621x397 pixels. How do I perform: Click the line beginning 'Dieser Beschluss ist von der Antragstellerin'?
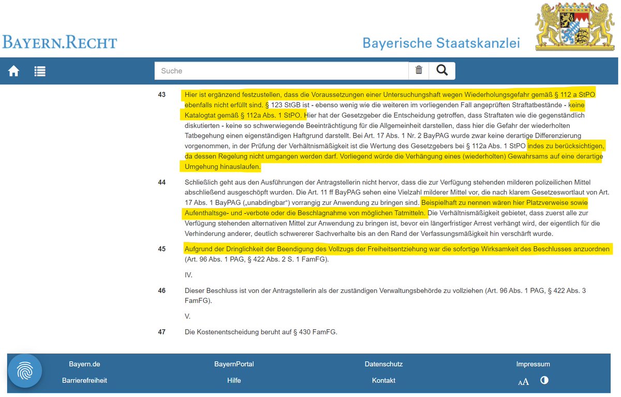pos(385,291)
